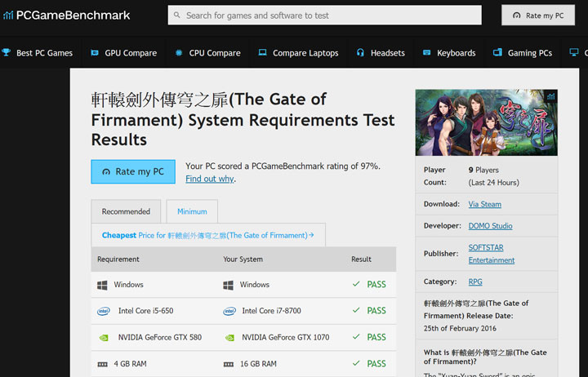Open the Recommended requirements tab

point(126,211)
